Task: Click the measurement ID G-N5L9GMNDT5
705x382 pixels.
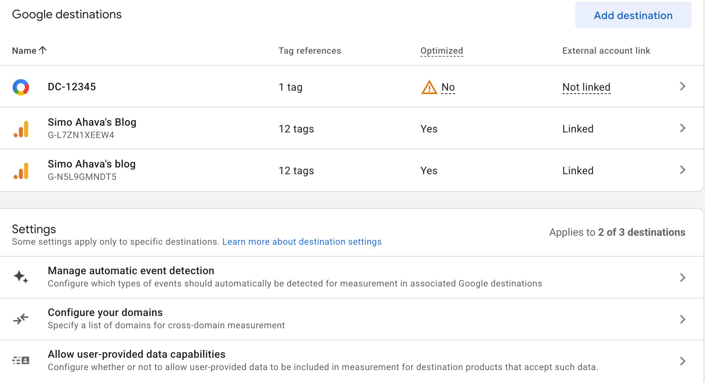Action: point(82,177)
